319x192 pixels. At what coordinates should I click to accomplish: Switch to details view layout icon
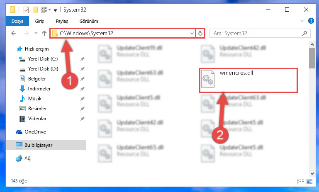click(x=300, y=181)
